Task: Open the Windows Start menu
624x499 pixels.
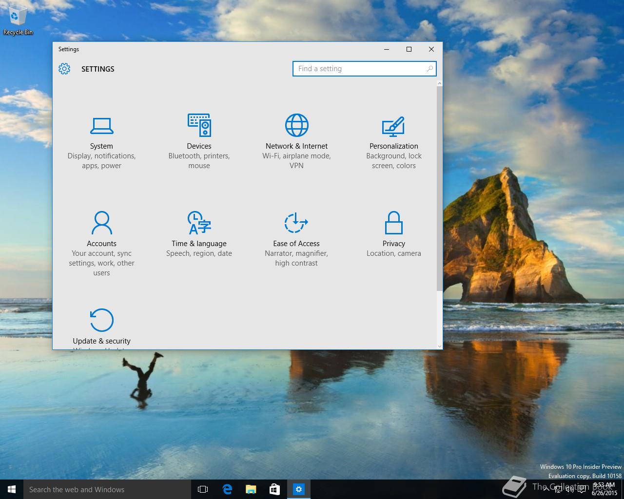Action: [x=12, y=489]
